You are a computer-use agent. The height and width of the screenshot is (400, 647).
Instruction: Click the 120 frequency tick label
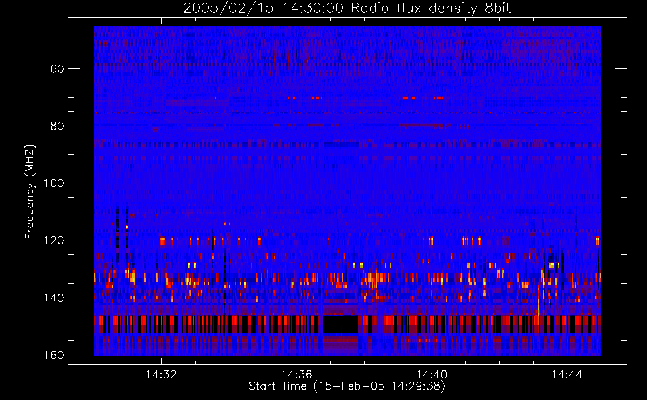point(54,240)
